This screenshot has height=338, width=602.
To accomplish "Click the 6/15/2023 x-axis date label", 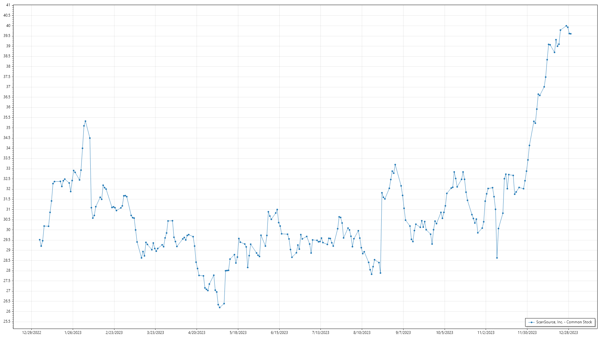I will [279, 333].
